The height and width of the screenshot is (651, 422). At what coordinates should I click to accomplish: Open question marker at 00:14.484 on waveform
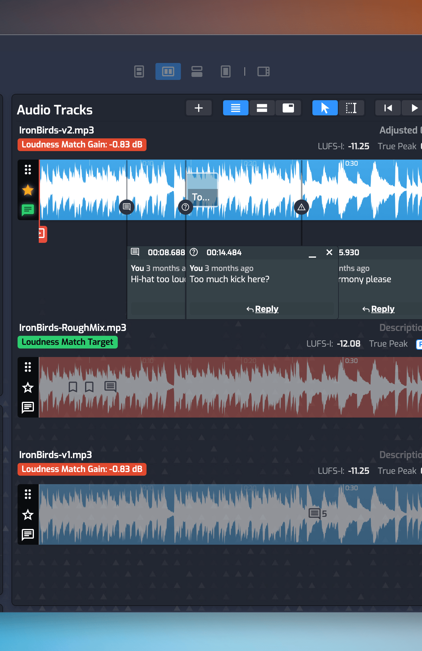186,207
